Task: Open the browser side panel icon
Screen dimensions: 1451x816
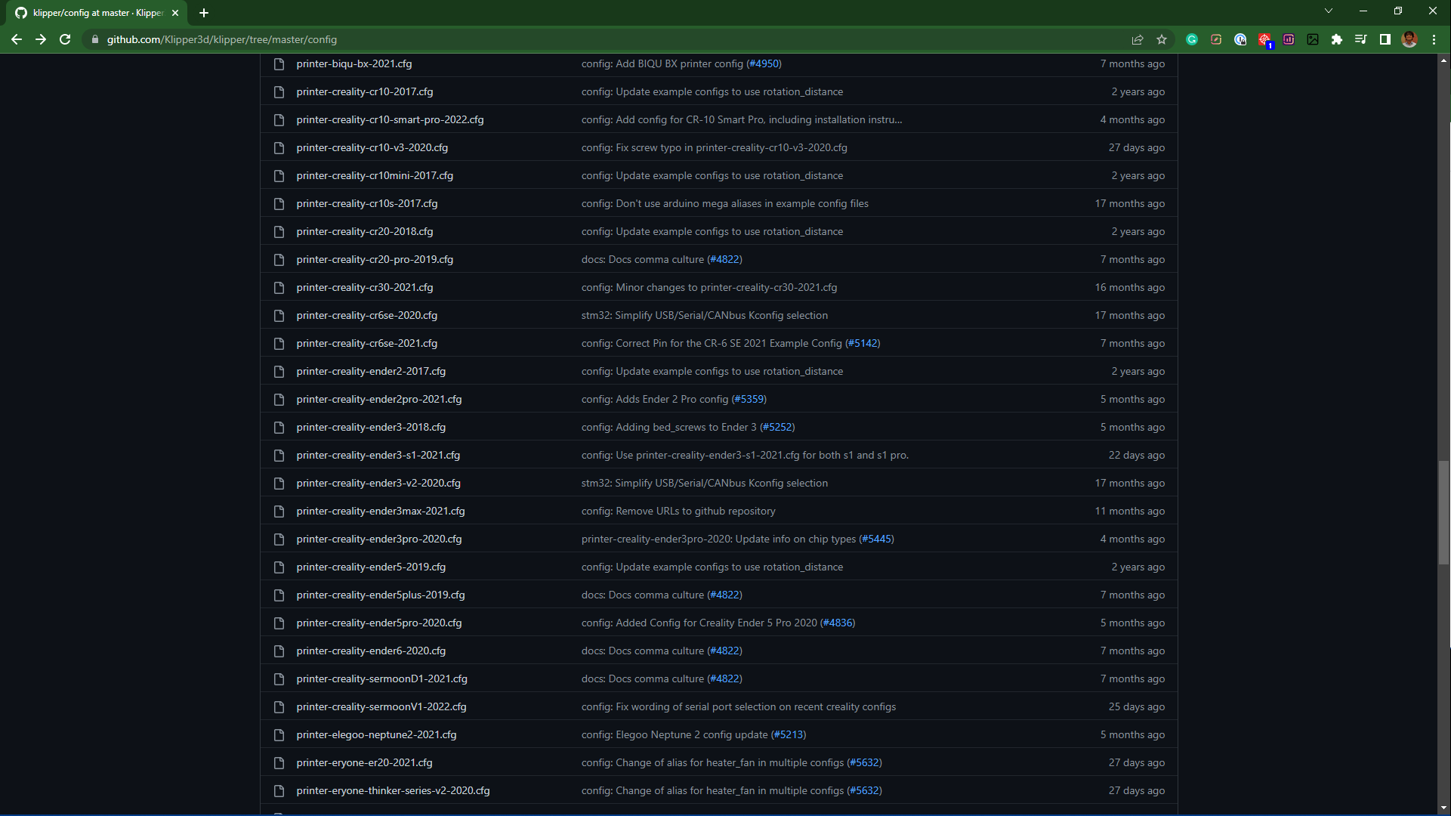Action: pos(1385,39)
